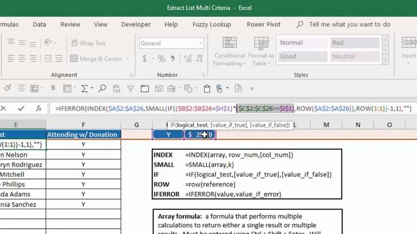This screenshot has width=417, height=234.
Task: Apply the Neutral cell style
Action: coord(354,57)
